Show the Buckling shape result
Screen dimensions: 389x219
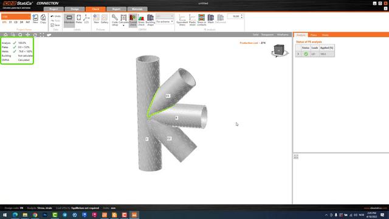pos(150,20)
